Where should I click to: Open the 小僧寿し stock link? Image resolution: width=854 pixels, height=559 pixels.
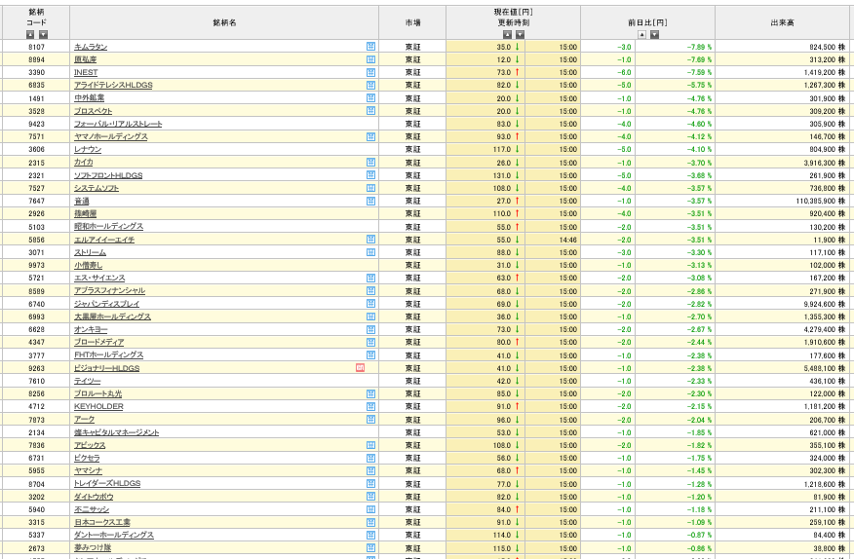[89, 266]
